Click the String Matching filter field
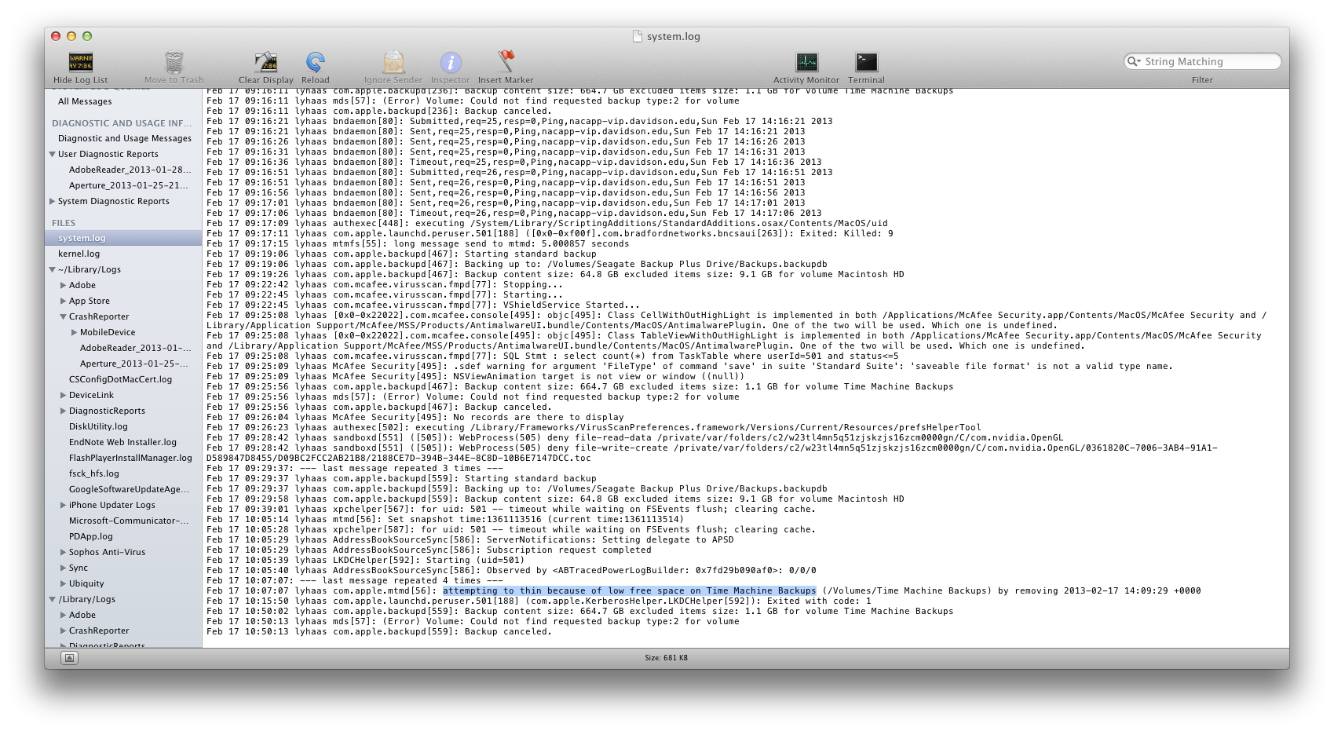This screenshot has width=1334, height=731. (x=1202, y=61)
